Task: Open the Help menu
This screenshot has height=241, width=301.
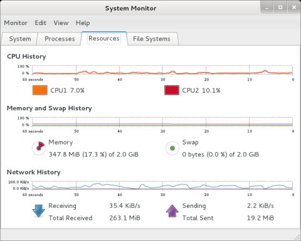Action: (83, 23)
